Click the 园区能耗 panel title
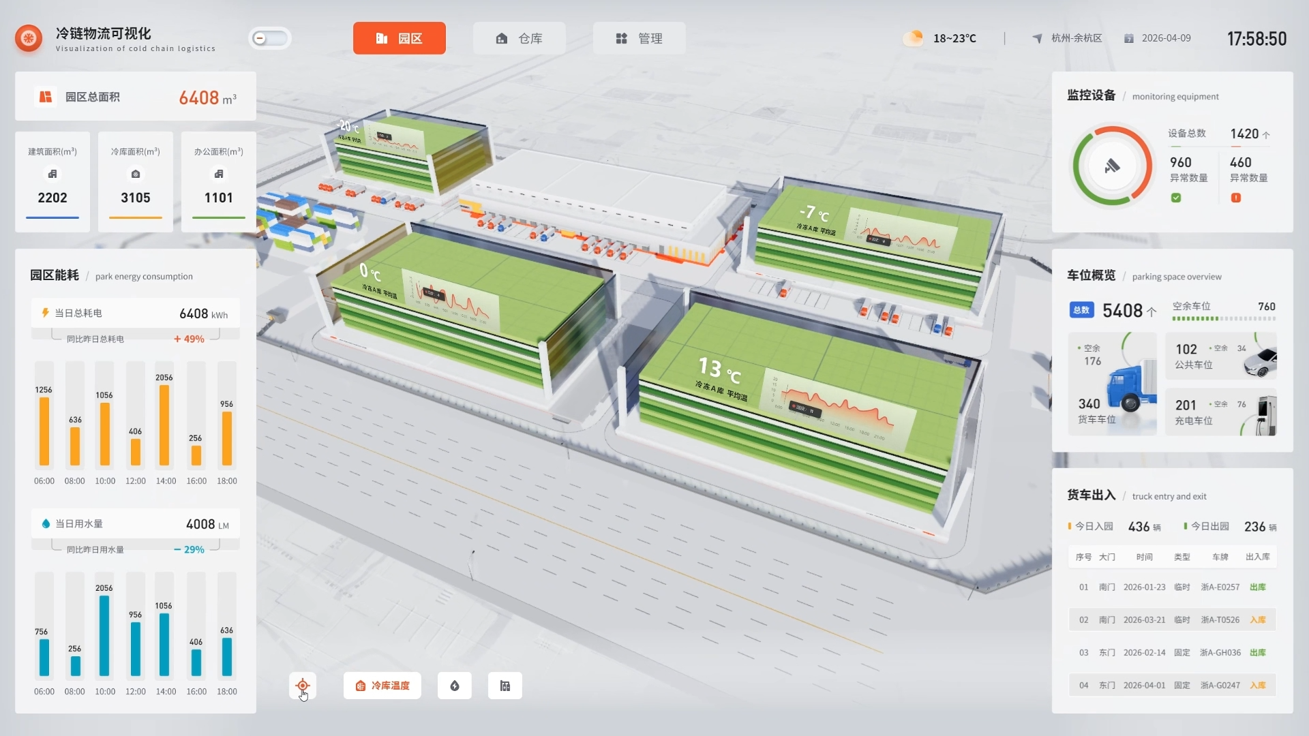 [55, 275]
